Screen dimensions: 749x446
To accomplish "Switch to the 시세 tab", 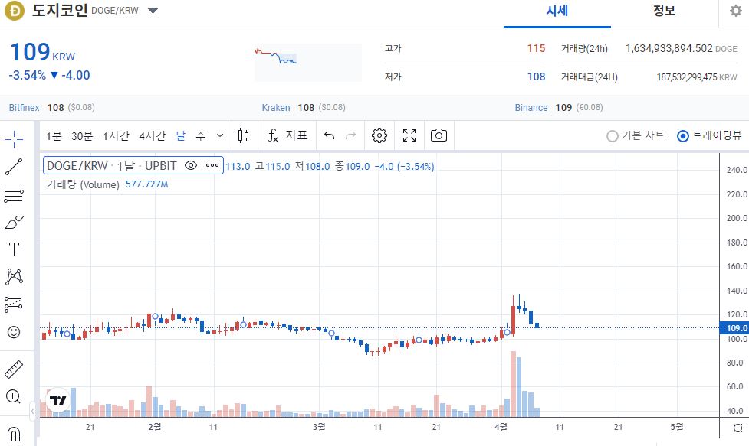I will [557, 11].
